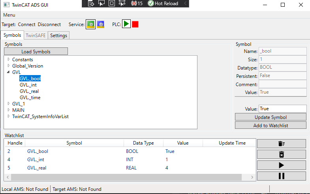The height and width of the screenshot is (194, 310).
Task: Sort by Symbol column header
Action: (x=74, y=143)
